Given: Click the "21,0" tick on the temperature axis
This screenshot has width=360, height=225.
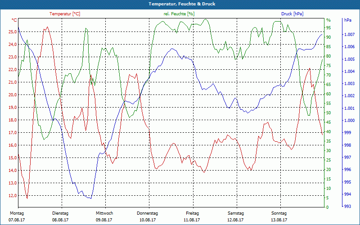Looking at the screenshot, I should 13,82.
